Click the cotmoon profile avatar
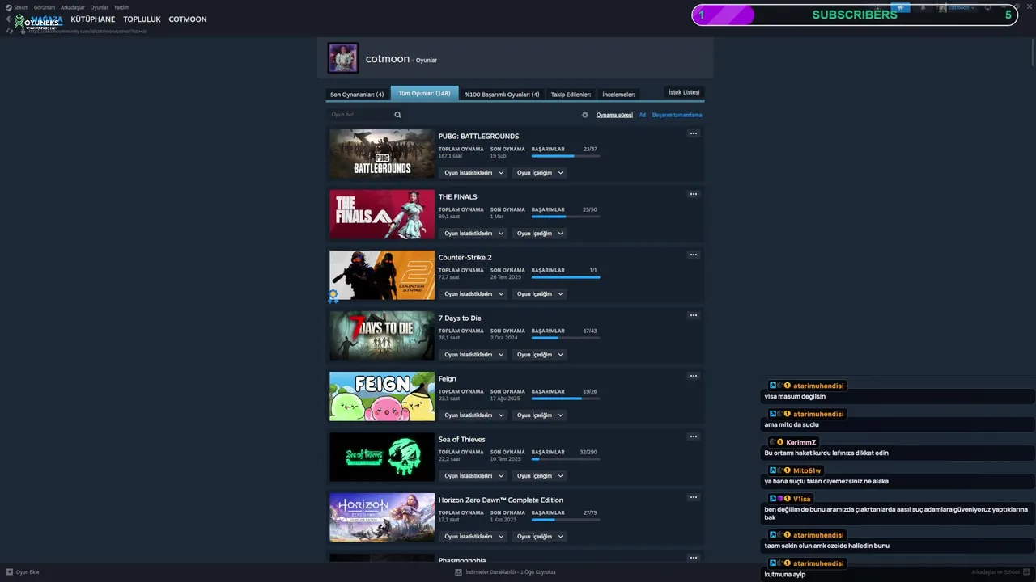 coord(343,58)
